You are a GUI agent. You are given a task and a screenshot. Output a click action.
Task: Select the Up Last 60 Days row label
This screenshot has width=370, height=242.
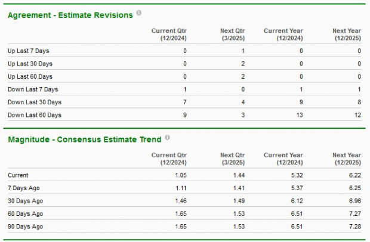pos(30,76)
